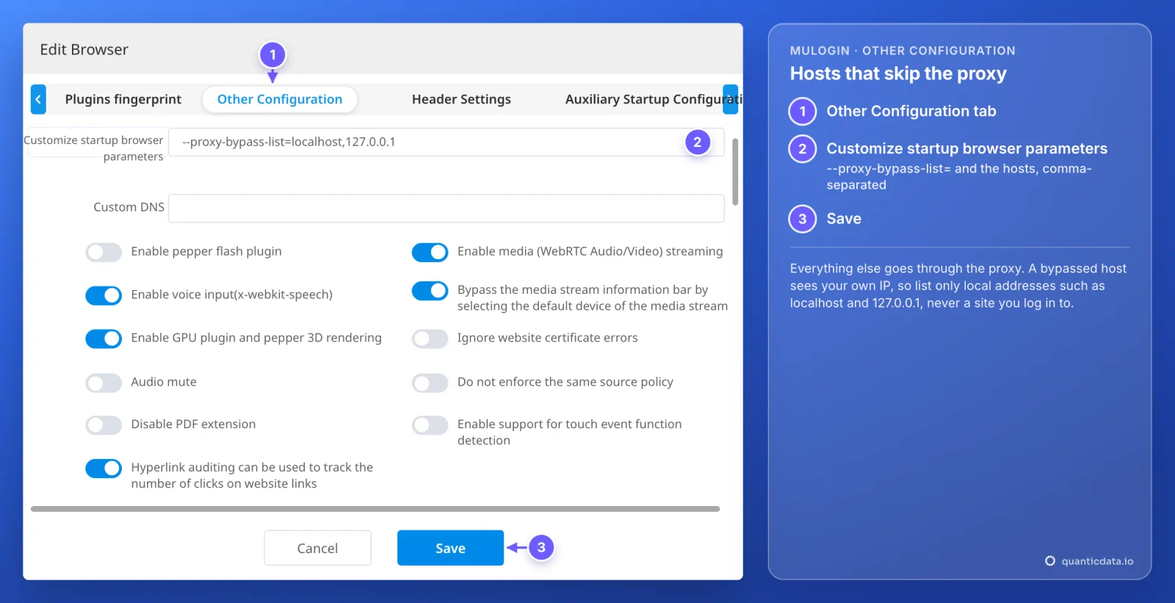Focus the Custom DNS input field

[446, 208]
